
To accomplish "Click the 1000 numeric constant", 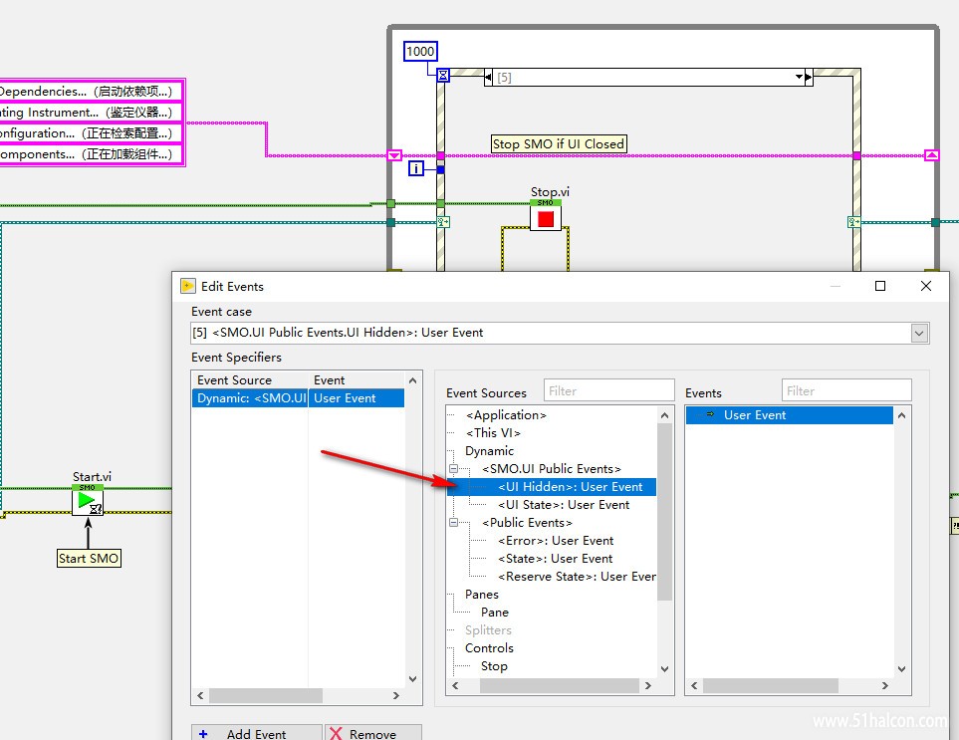I will click(420, 52).
